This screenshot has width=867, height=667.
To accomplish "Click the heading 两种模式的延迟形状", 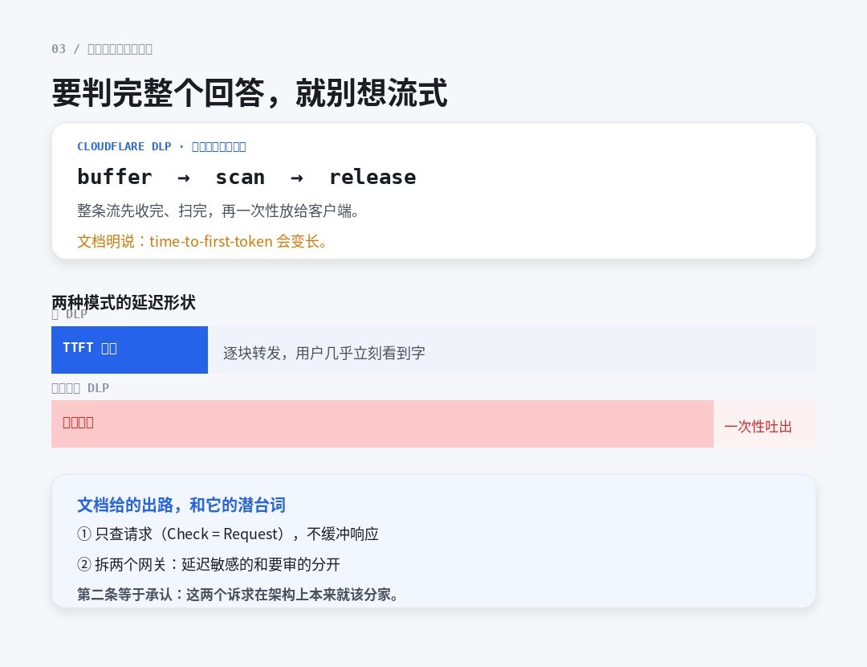I will 124,302.
